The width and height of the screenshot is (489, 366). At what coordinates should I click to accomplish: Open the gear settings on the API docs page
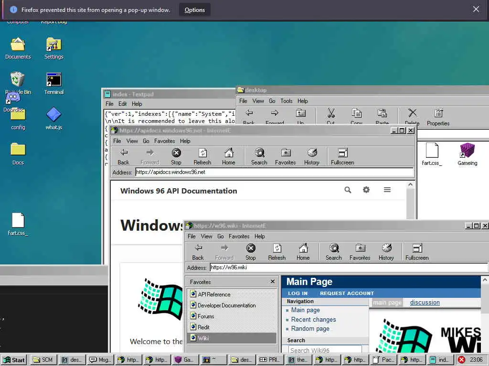(366, 190)
